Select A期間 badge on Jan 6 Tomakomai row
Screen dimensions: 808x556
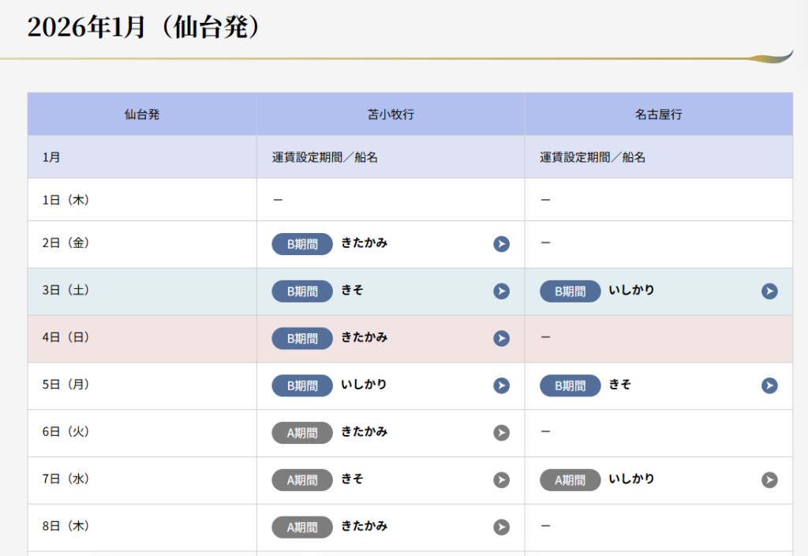(302, 433)
